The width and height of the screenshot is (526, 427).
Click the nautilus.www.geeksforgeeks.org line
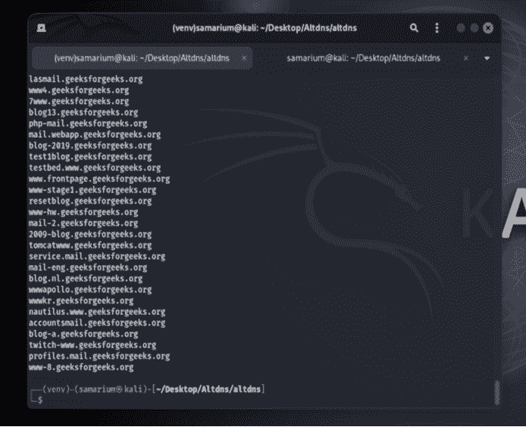click(x=97, y=311)
